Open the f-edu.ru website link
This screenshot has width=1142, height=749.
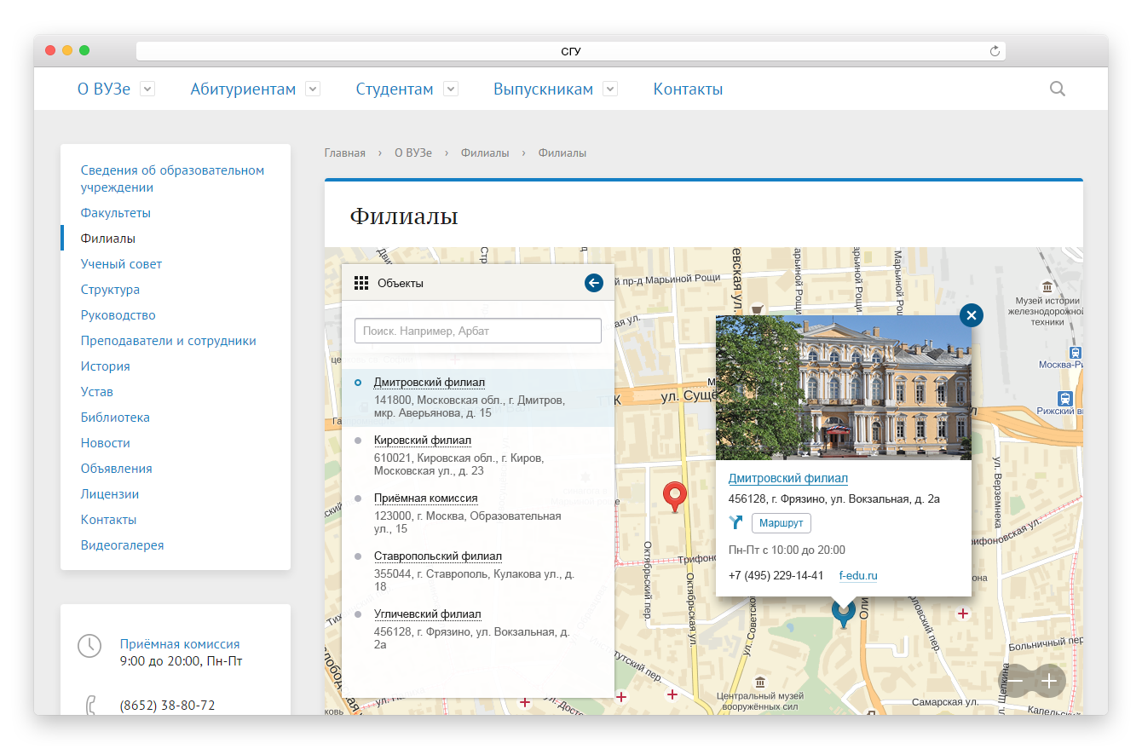857,576
